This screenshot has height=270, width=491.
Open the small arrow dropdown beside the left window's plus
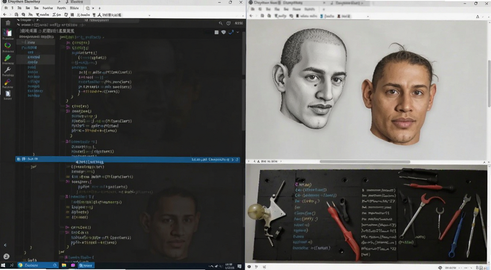(94, 8)
